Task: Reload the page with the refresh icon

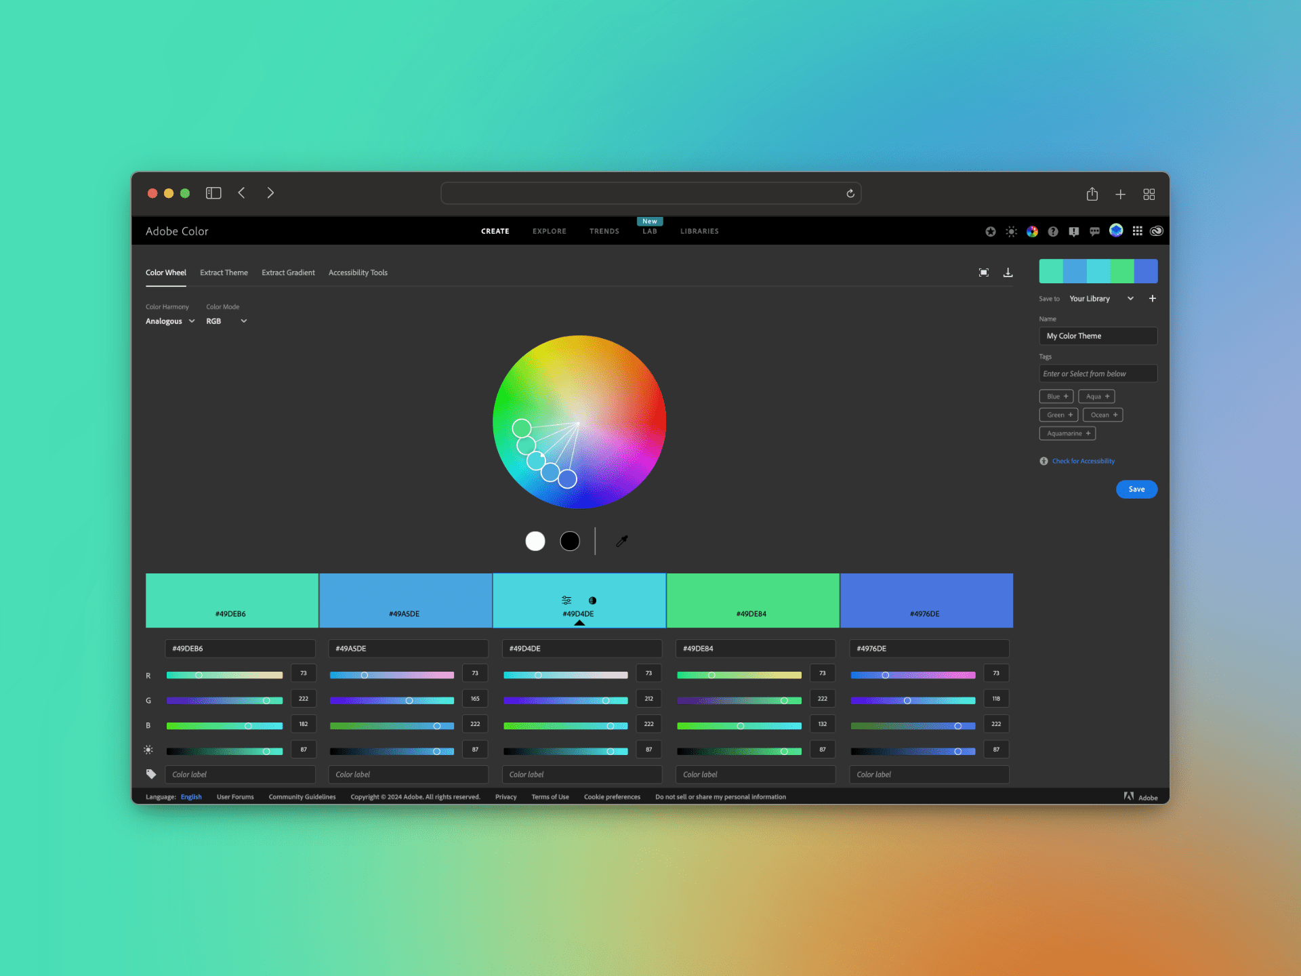Action: point(850,194)
